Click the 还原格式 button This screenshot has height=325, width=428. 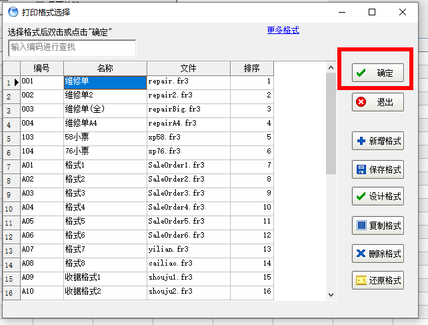[378, 280]
